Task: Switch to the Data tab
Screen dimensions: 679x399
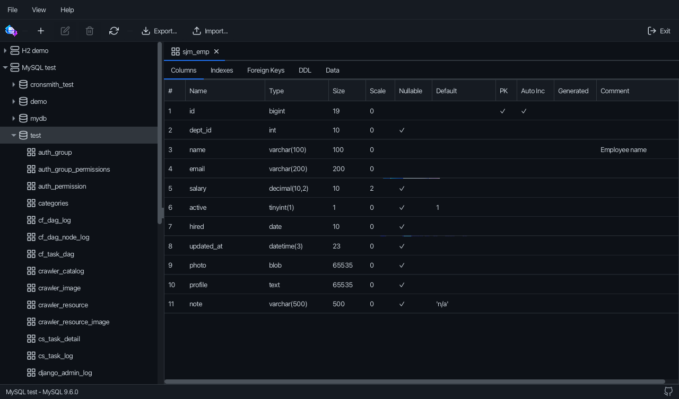Action: pos(333,70)
